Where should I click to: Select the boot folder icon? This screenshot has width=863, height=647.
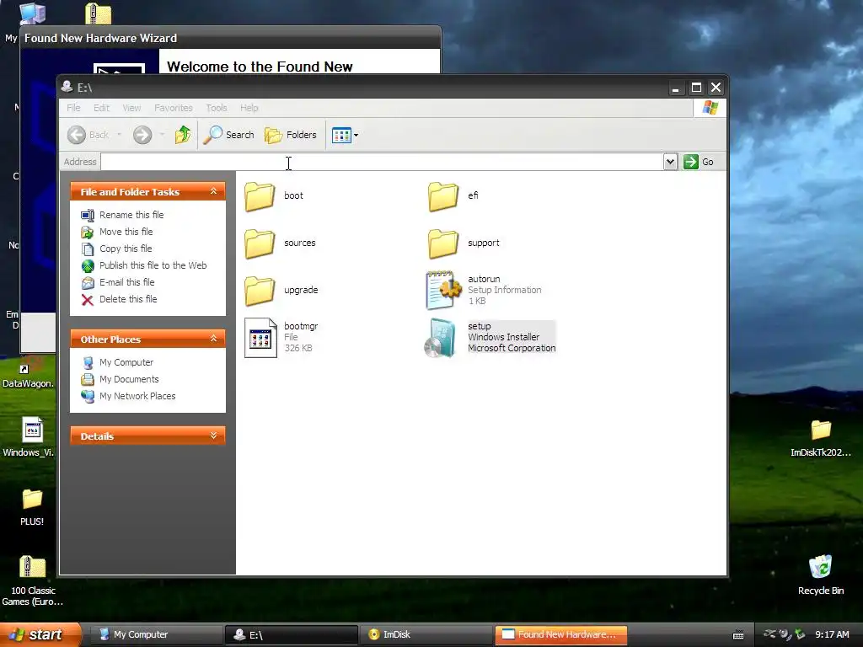(x=260, y=196)
